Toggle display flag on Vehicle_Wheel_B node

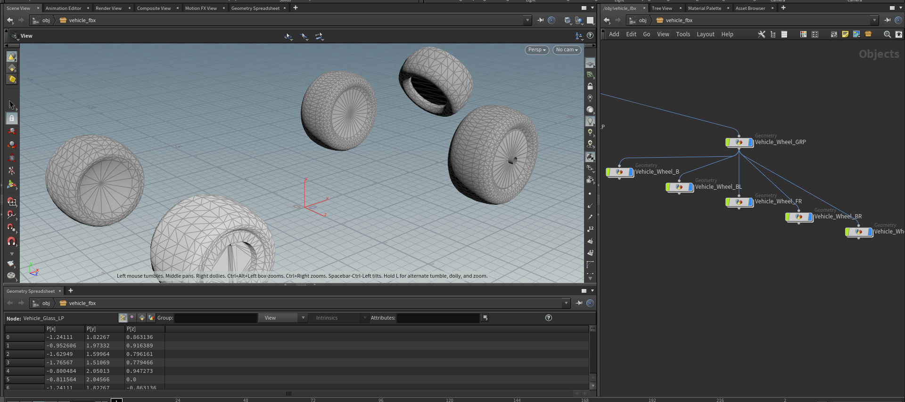[x=631, y=172]
